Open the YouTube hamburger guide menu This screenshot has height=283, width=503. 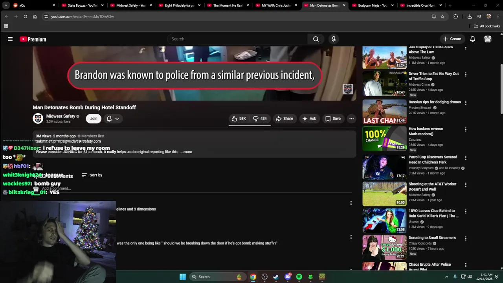point(10,39)
